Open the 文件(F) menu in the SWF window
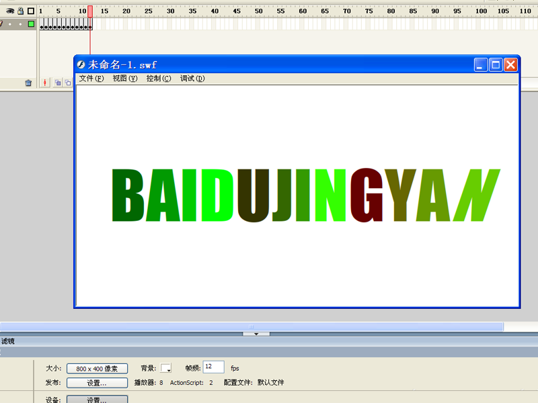The image size is (538, 403). [x=91, y=79]
